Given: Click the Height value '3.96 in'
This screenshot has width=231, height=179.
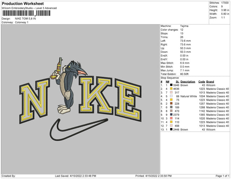Looking at the screenshot, I should (225, 10).
